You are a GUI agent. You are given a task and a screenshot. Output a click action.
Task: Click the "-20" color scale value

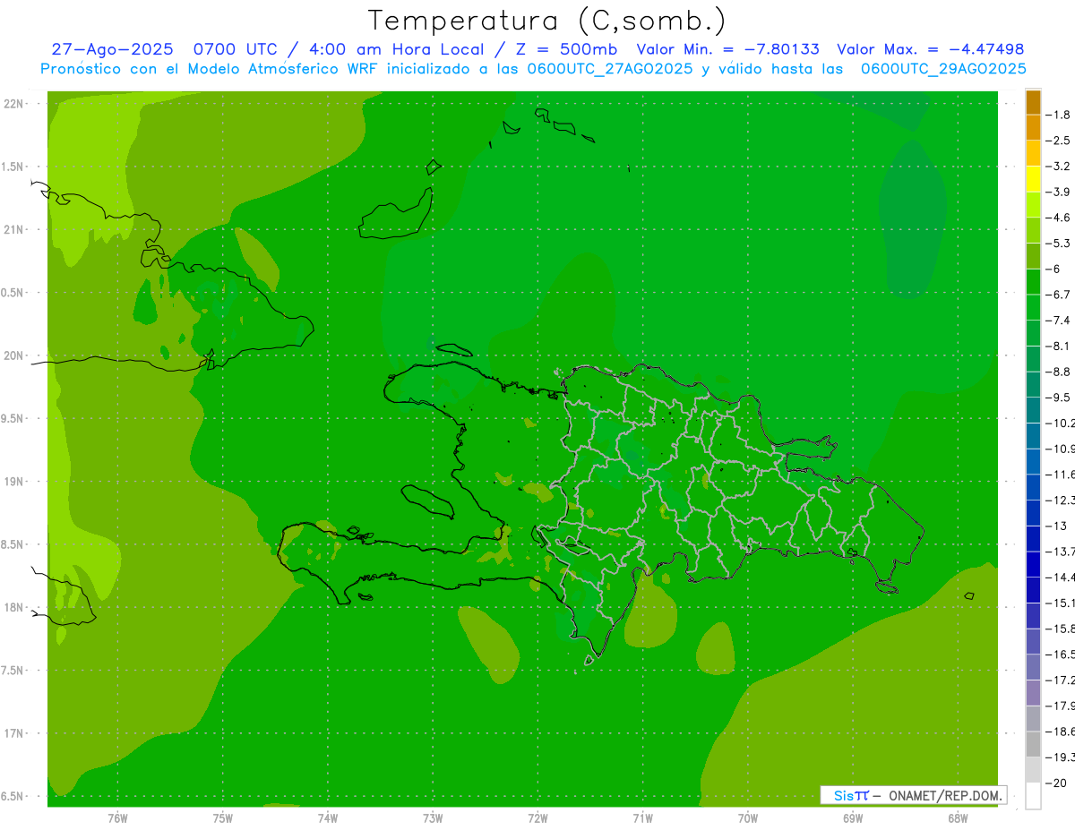pos(1056,783)
